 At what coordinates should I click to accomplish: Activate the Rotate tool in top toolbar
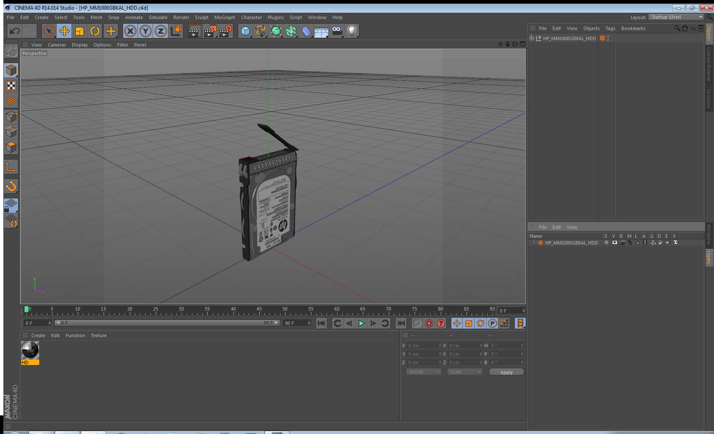95,31
